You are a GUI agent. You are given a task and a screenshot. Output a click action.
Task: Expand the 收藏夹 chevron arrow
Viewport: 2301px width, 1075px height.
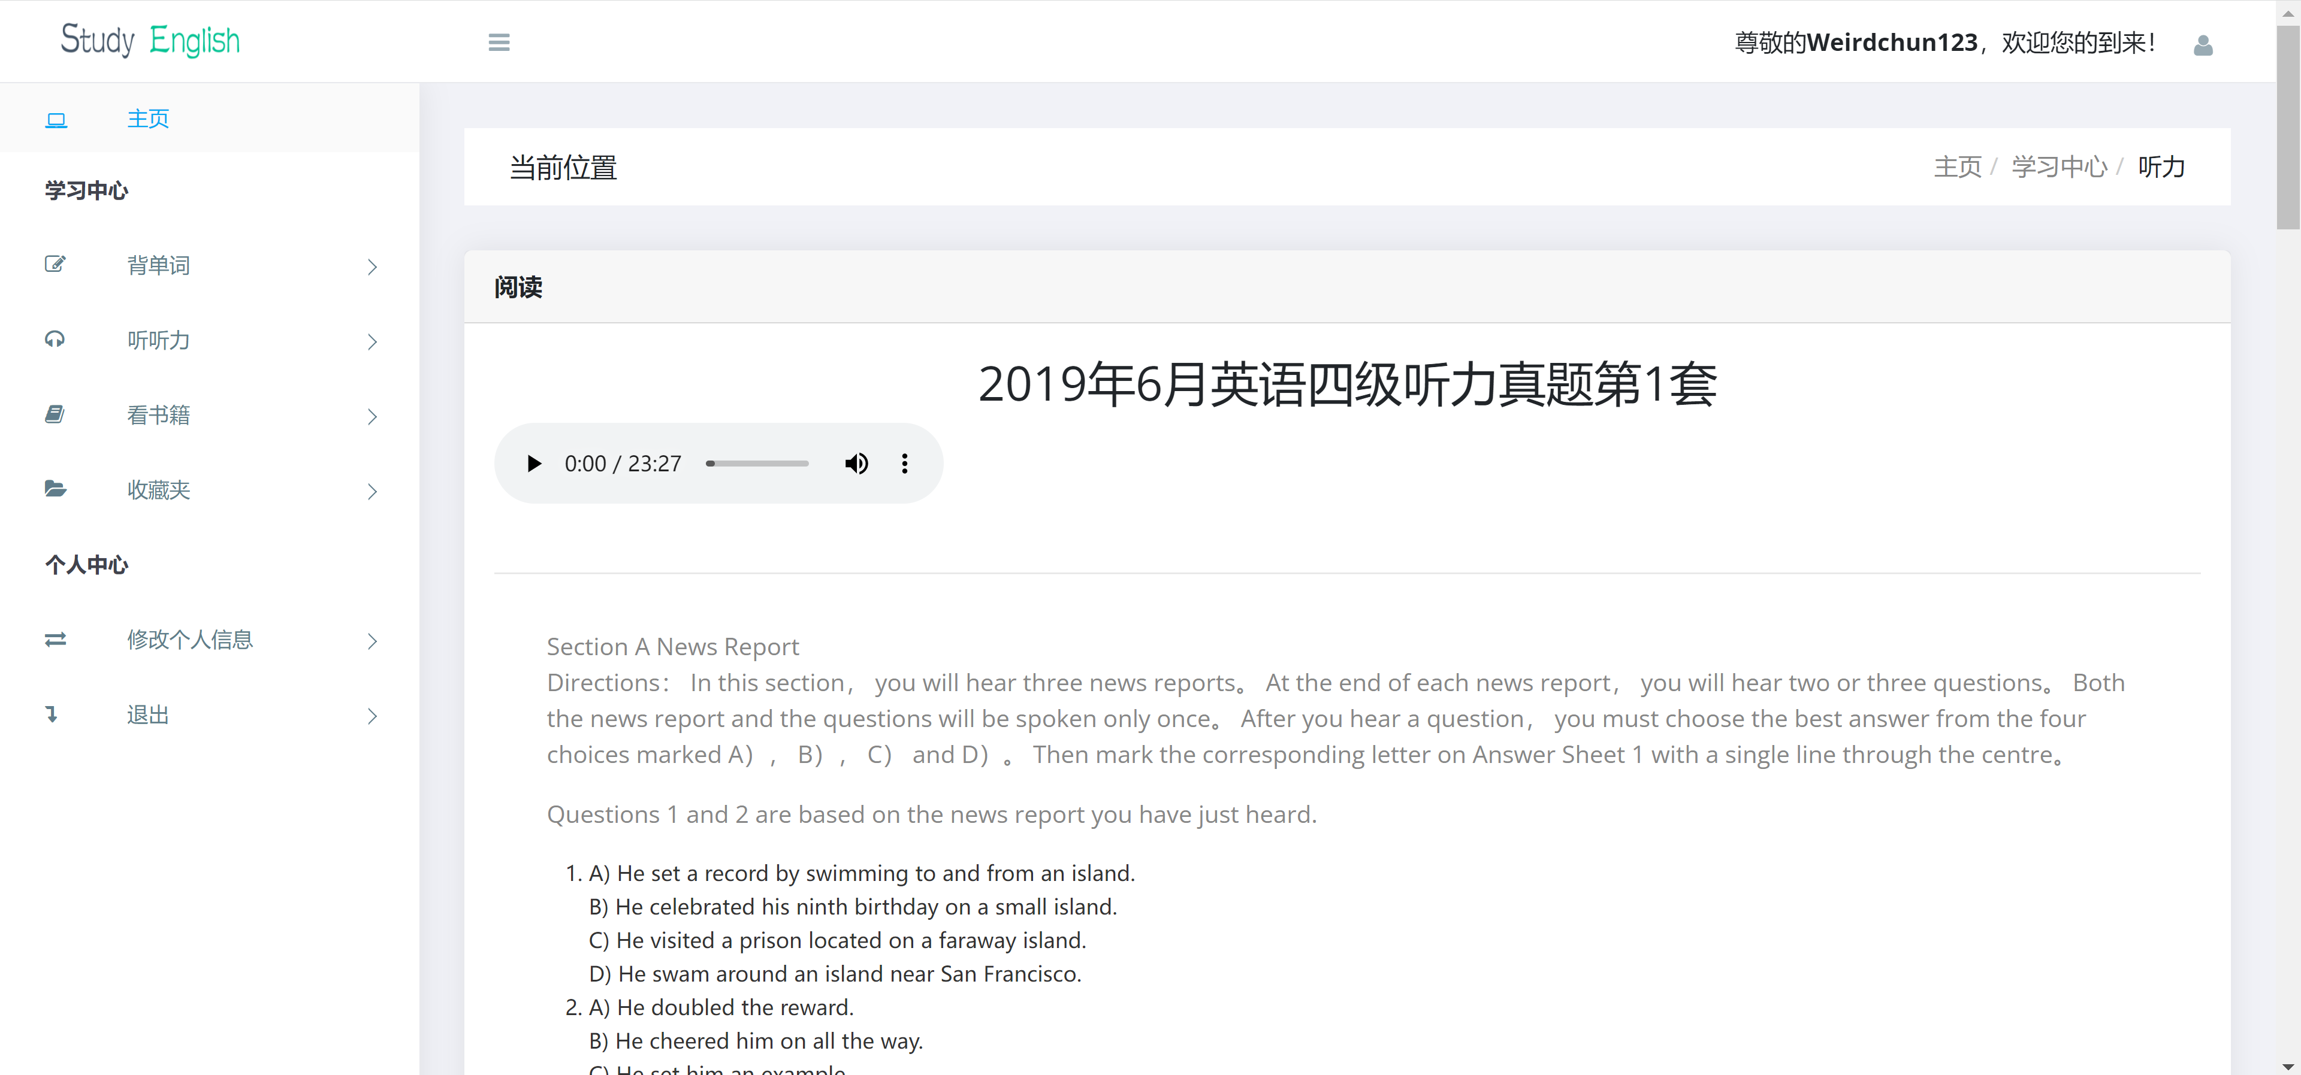(373, 491)
